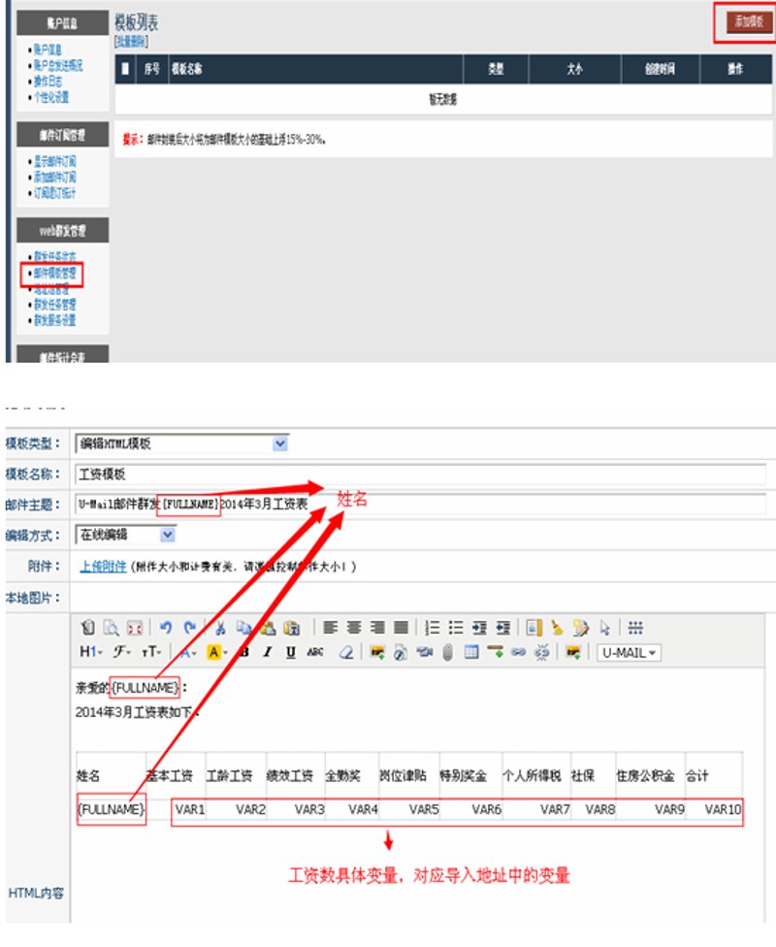The image size is (776, 947).
Task: Toggle bold formatting in editor
Action: pyautogui.click(x=244, y=652)
